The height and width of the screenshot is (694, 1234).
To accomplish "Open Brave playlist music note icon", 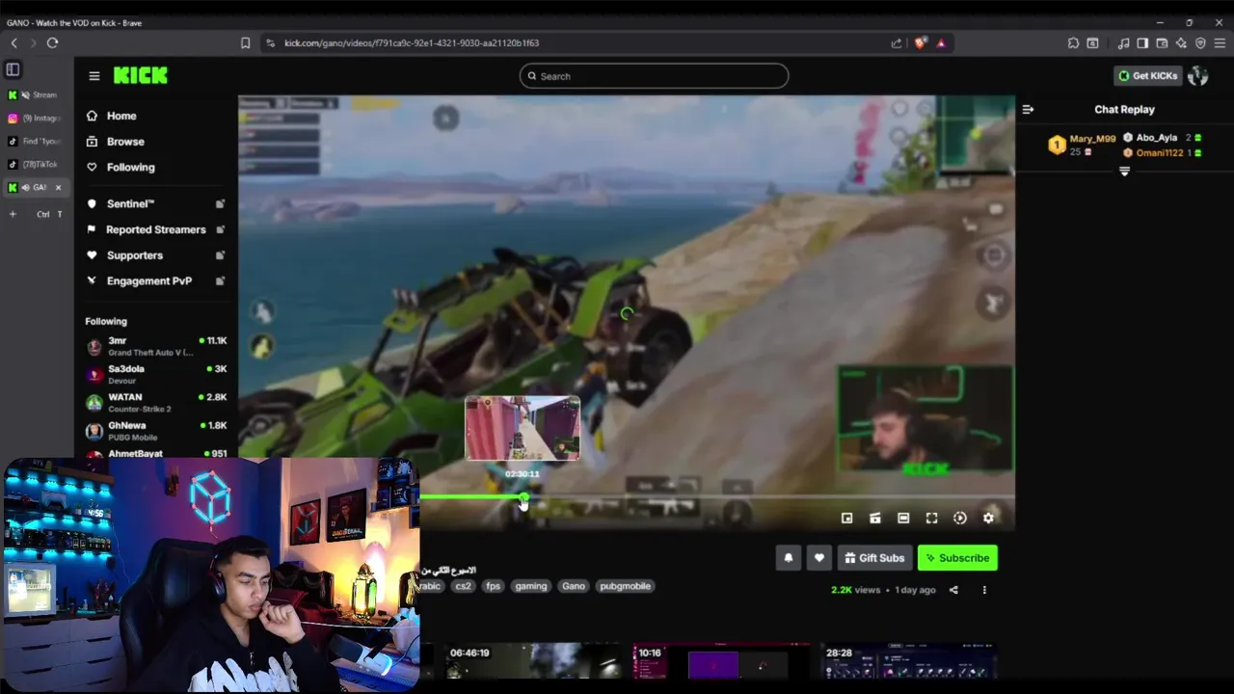I will 1123,42.
